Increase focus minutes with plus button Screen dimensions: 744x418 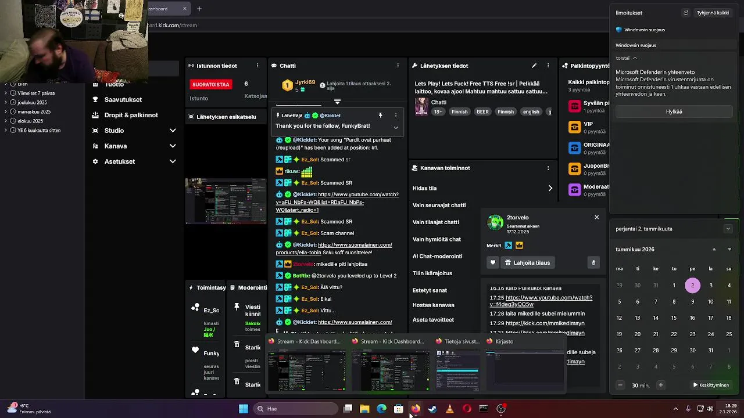(x=660, y=385)
